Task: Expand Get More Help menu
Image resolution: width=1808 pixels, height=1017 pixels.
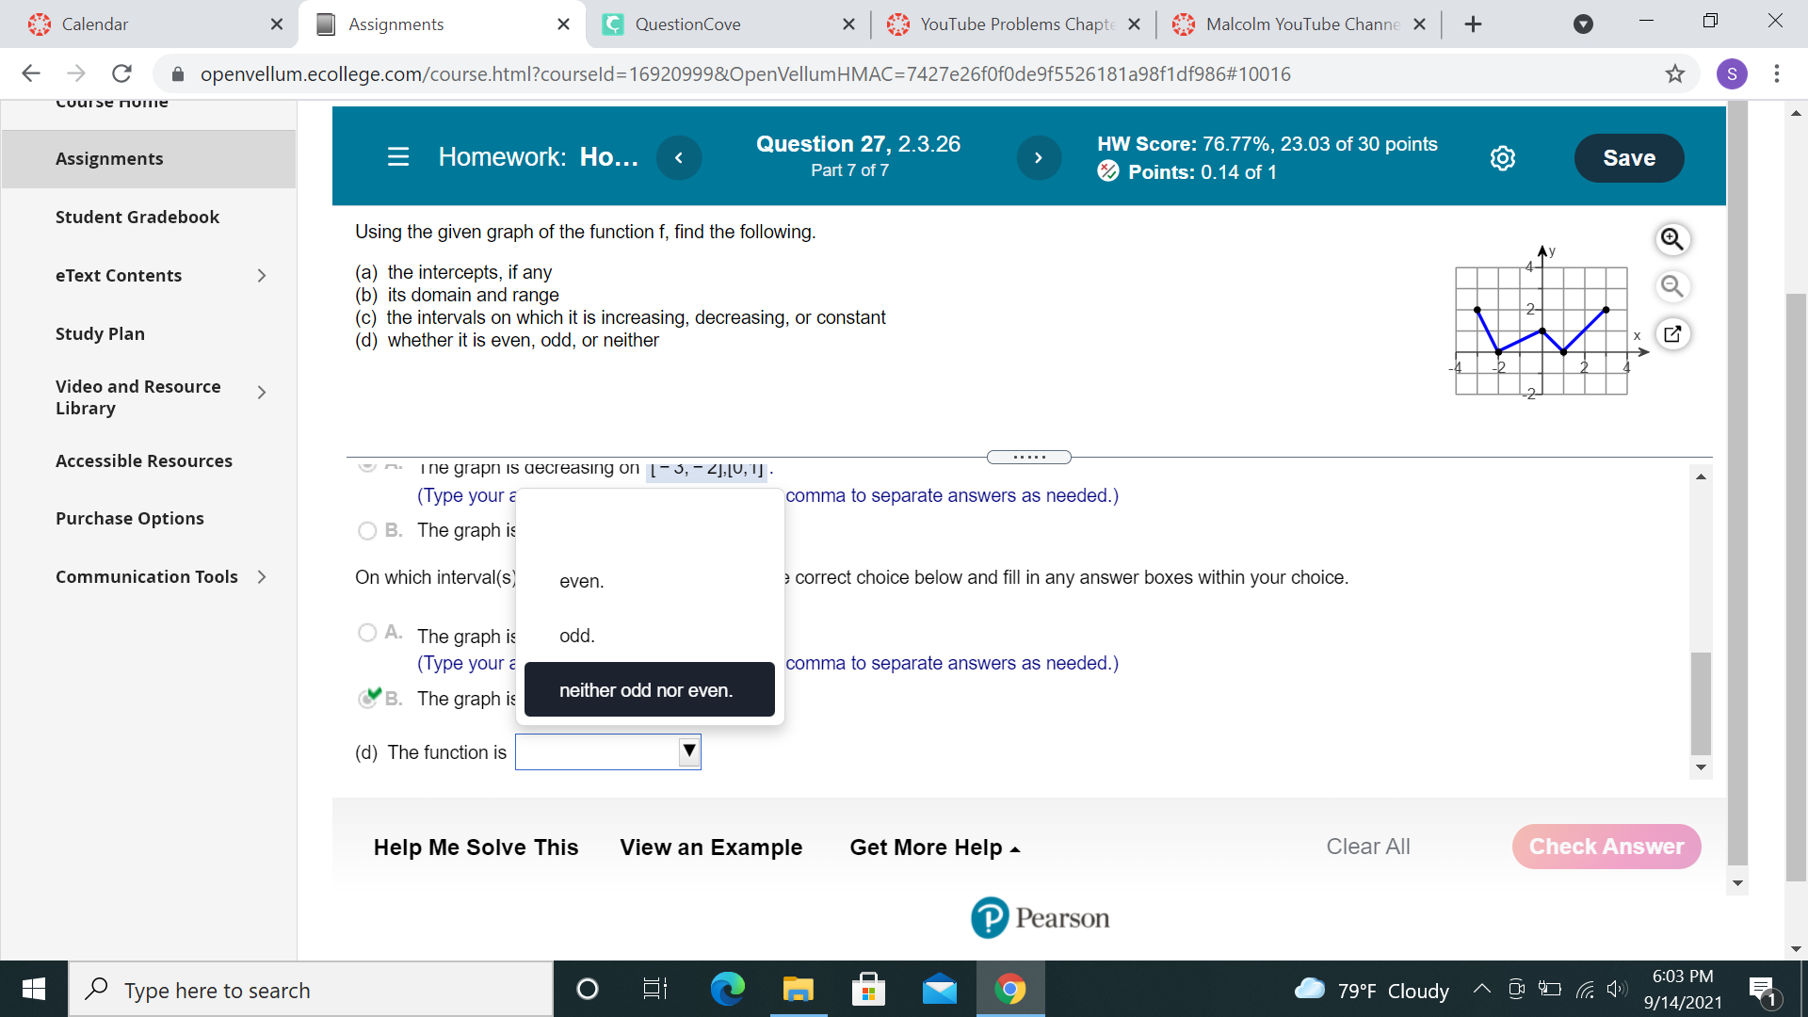Action: tap(934, 847)
